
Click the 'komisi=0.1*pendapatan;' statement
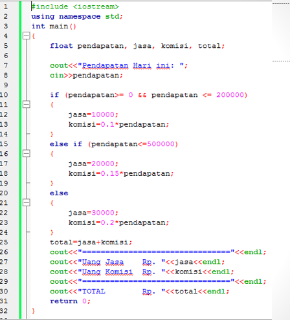(x=118, y=125)
